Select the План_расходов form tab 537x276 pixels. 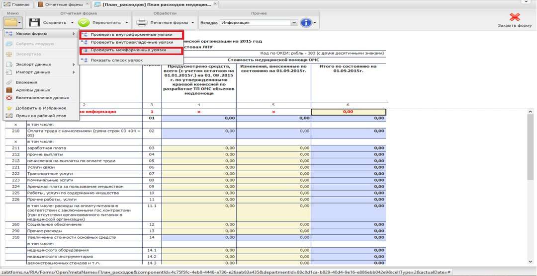(x=156, y=4)
